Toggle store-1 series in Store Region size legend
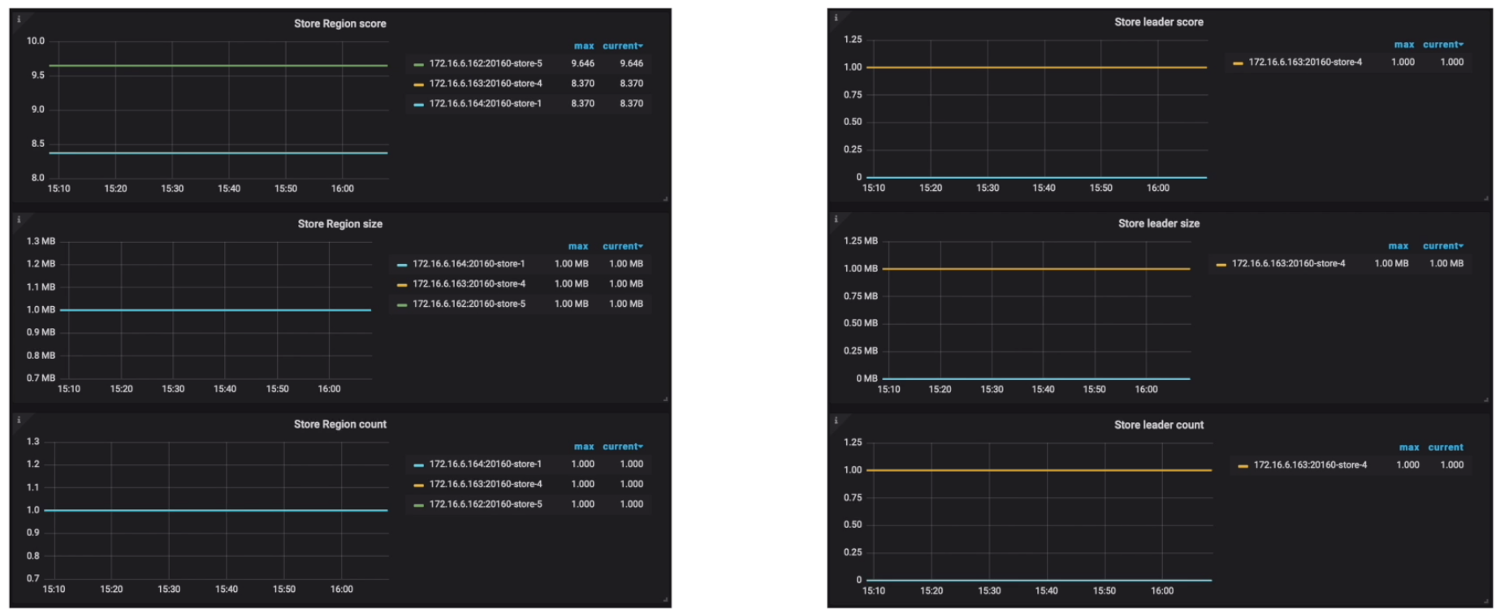This screenshot has width=1500, height=609. [469, 264]
